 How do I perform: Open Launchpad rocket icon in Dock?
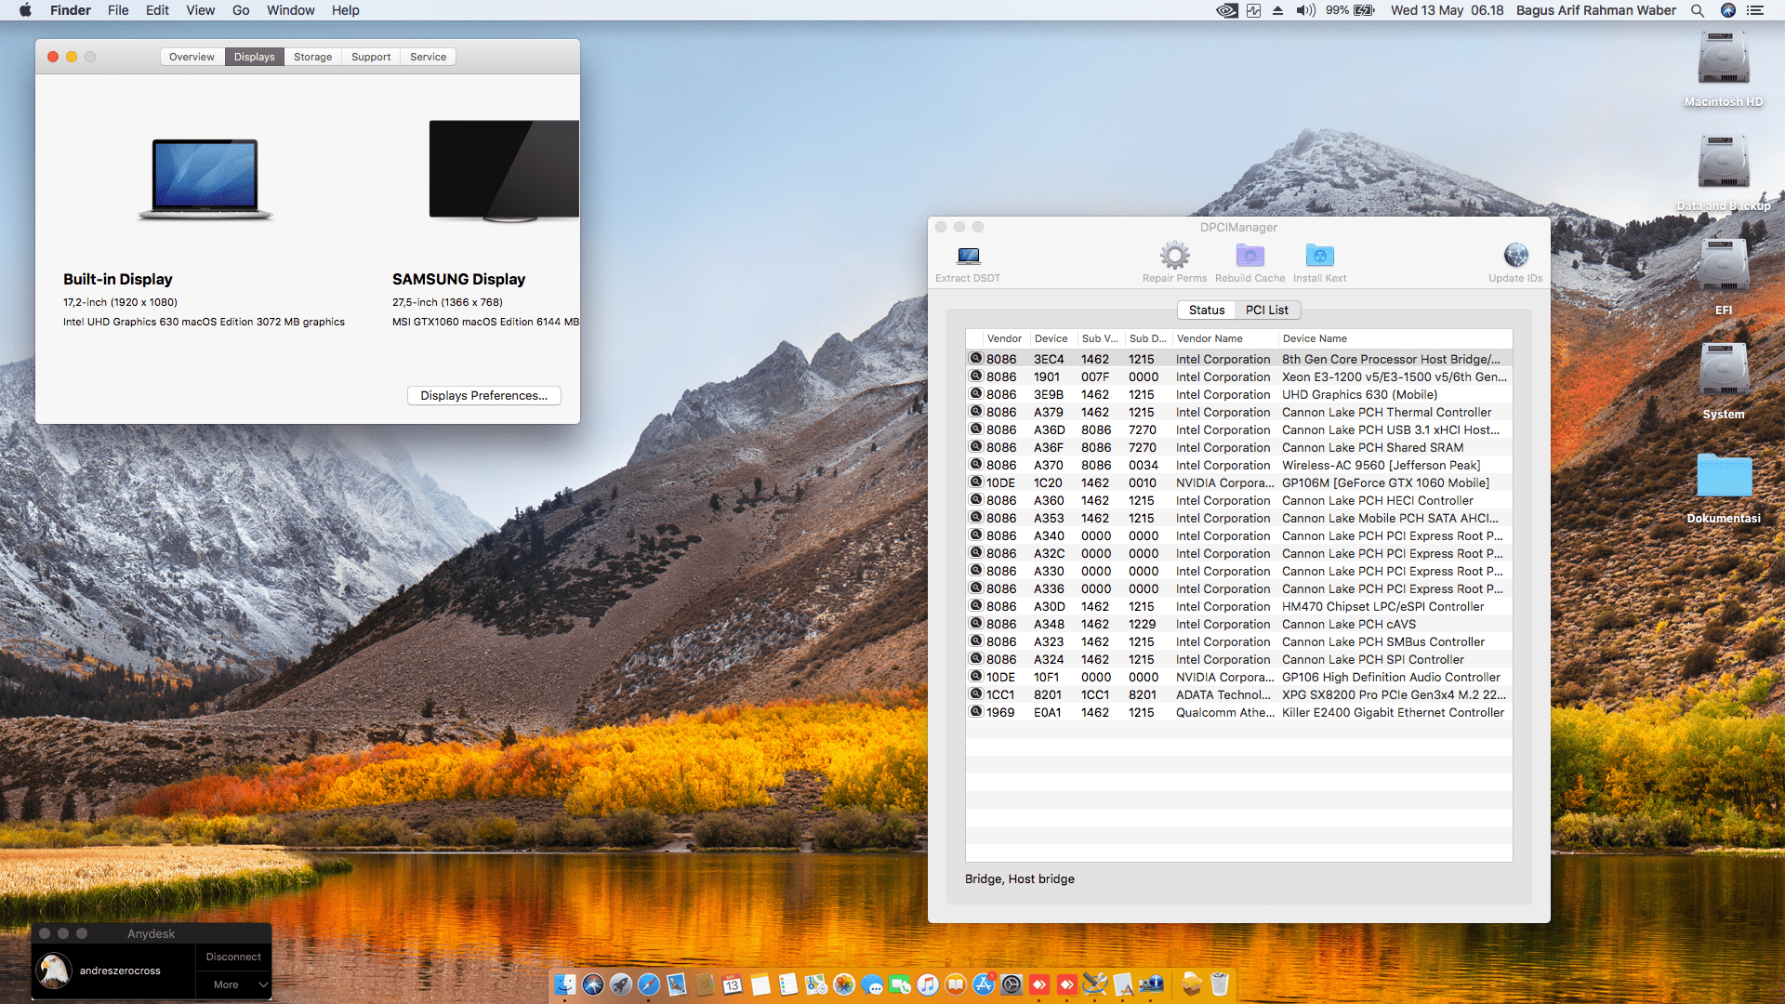621,984
